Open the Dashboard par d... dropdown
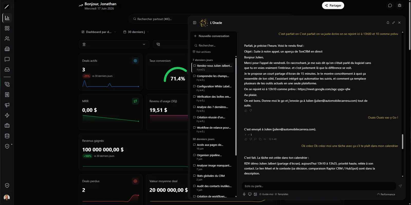The width and height of the screenshot is (411, 205). coord(99,32)
